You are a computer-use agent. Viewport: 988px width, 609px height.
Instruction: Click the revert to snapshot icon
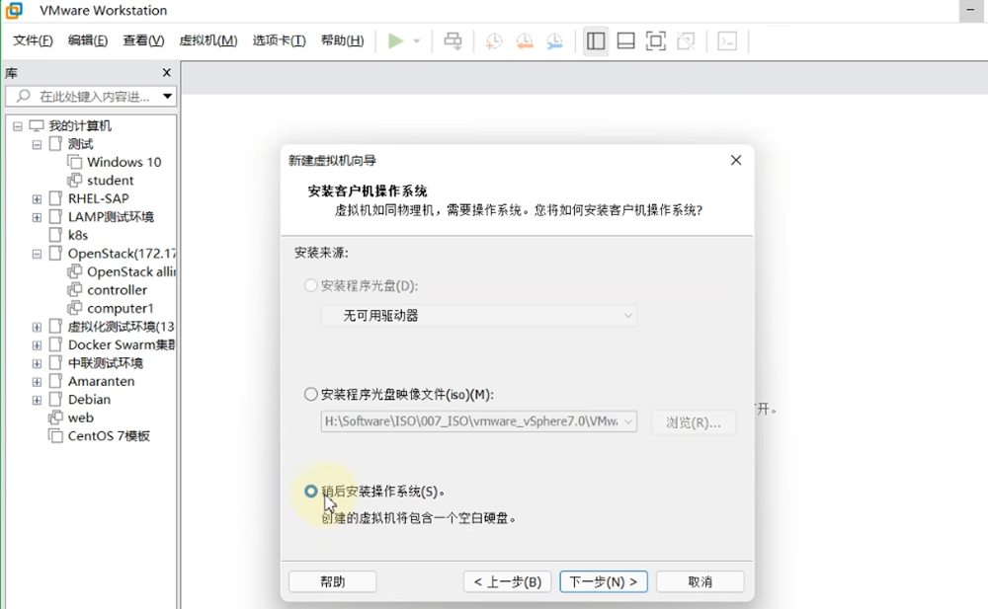[525, 41]
